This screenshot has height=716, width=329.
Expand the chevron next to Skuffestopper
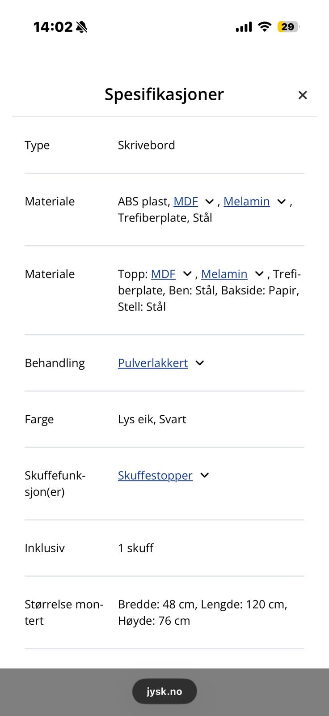[204, 475]
